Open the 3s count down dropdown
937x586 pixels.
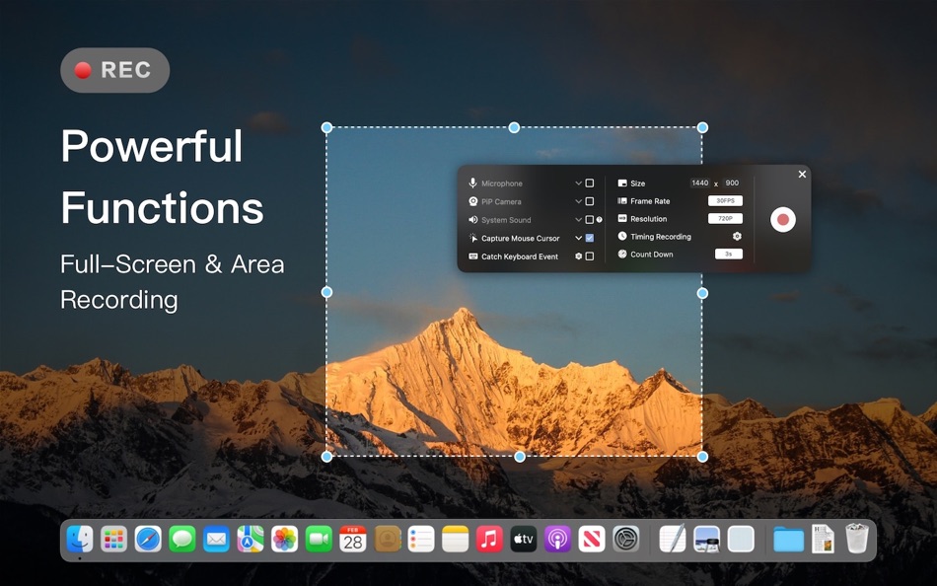pos(729,255)
